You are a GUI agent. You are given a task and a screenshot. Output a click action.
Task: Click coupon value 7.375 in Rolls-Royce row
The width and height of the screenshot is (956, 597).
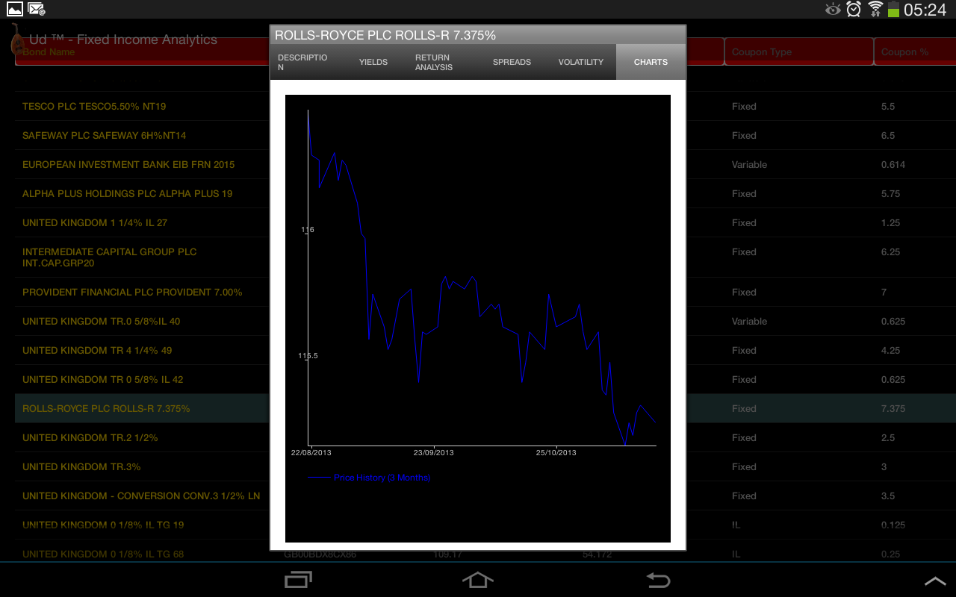click(x=893, y=409)
